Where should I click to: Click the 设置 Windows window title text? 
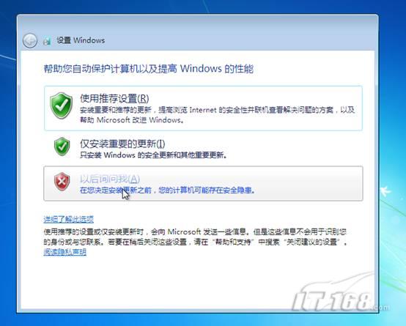tap(81, 40)
